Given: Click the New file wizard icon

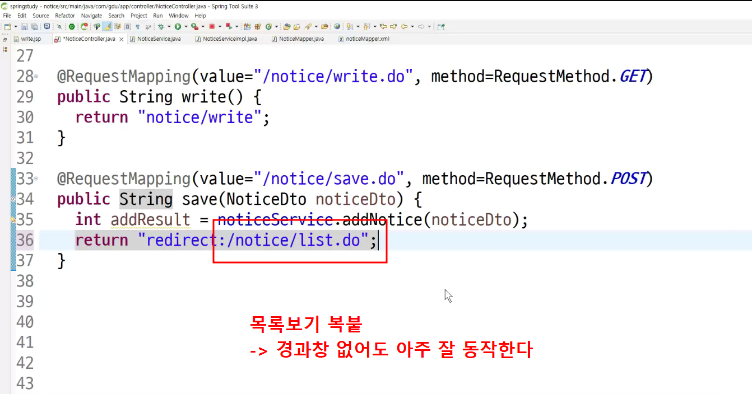Looking at the screenshot, I should click(7, 26).
